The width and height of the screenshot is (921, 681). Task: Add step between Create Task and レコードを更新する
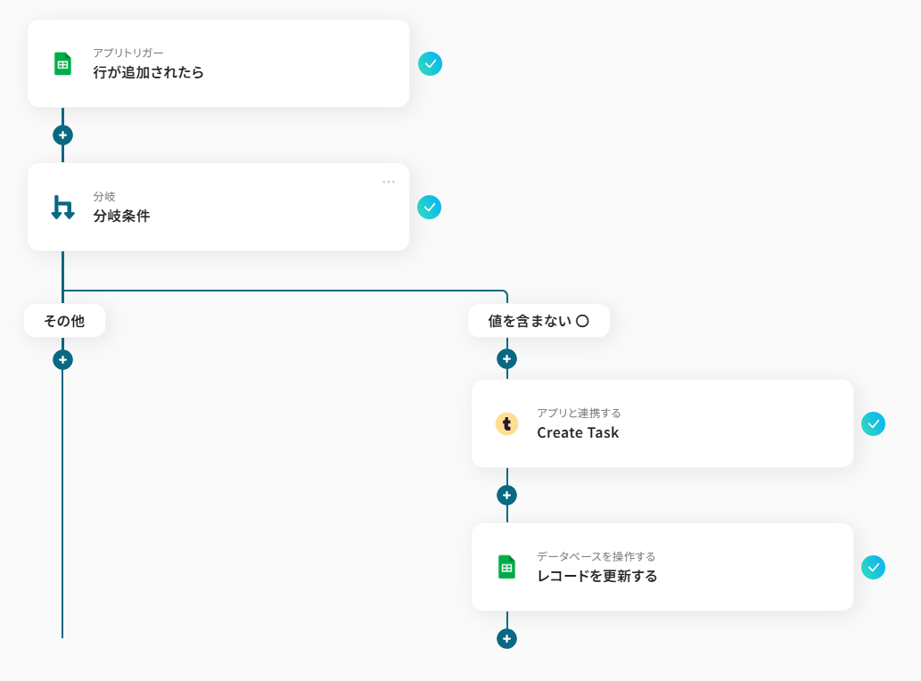click(506, 496)
